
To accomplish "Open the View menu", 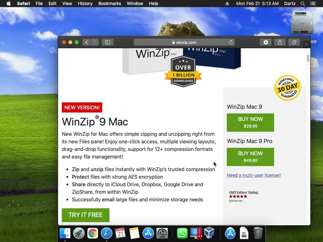I will pos(67,3).
